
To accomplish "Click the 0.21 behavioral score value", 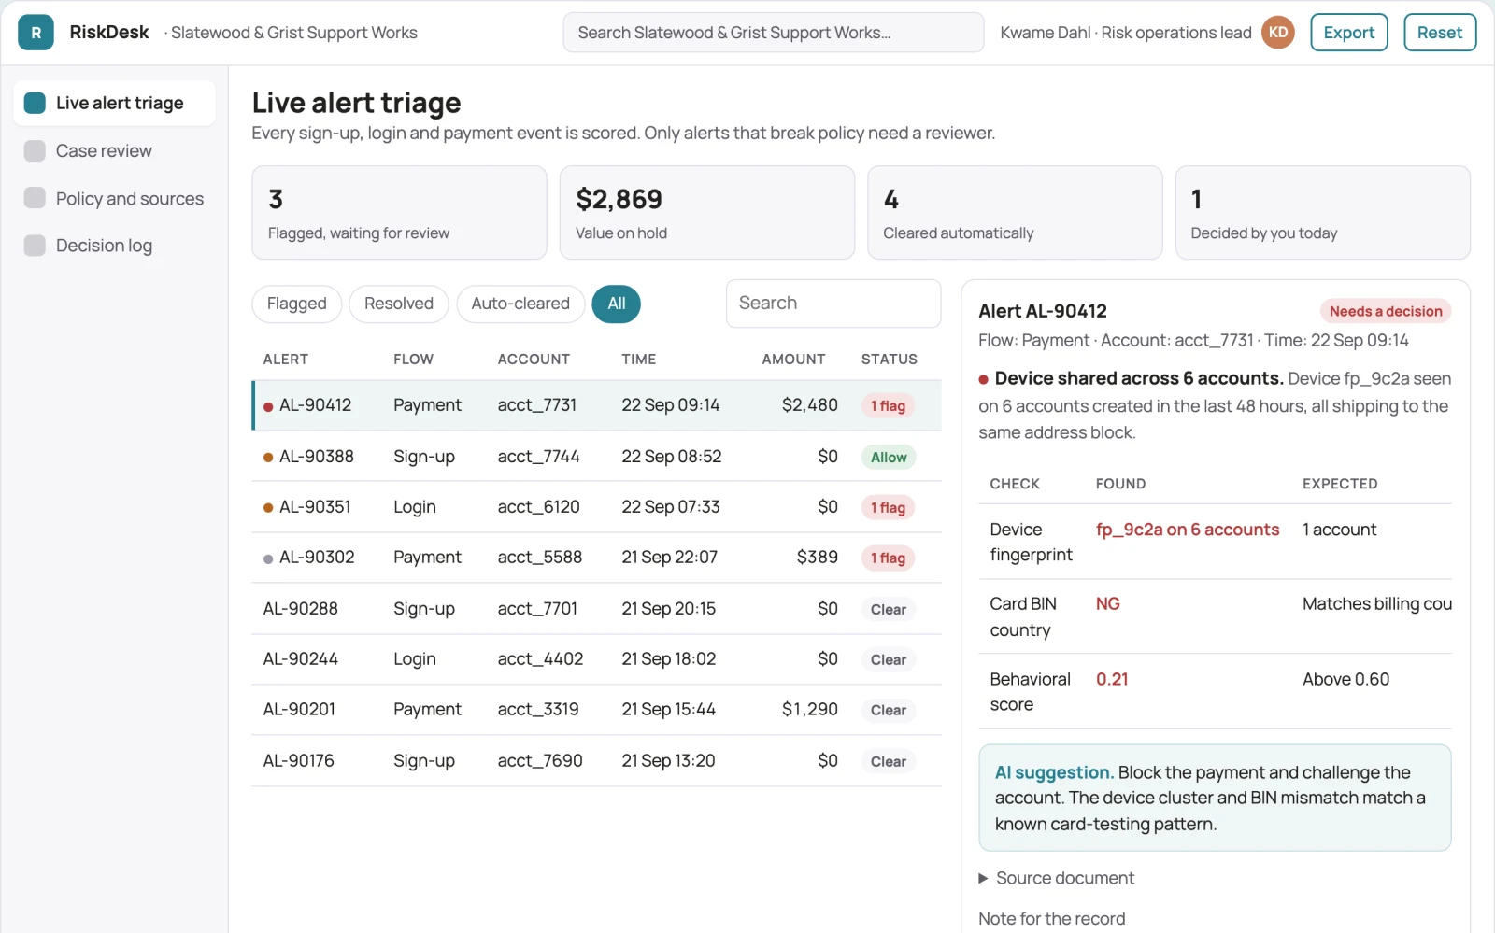I will [x=1112, y=679].
